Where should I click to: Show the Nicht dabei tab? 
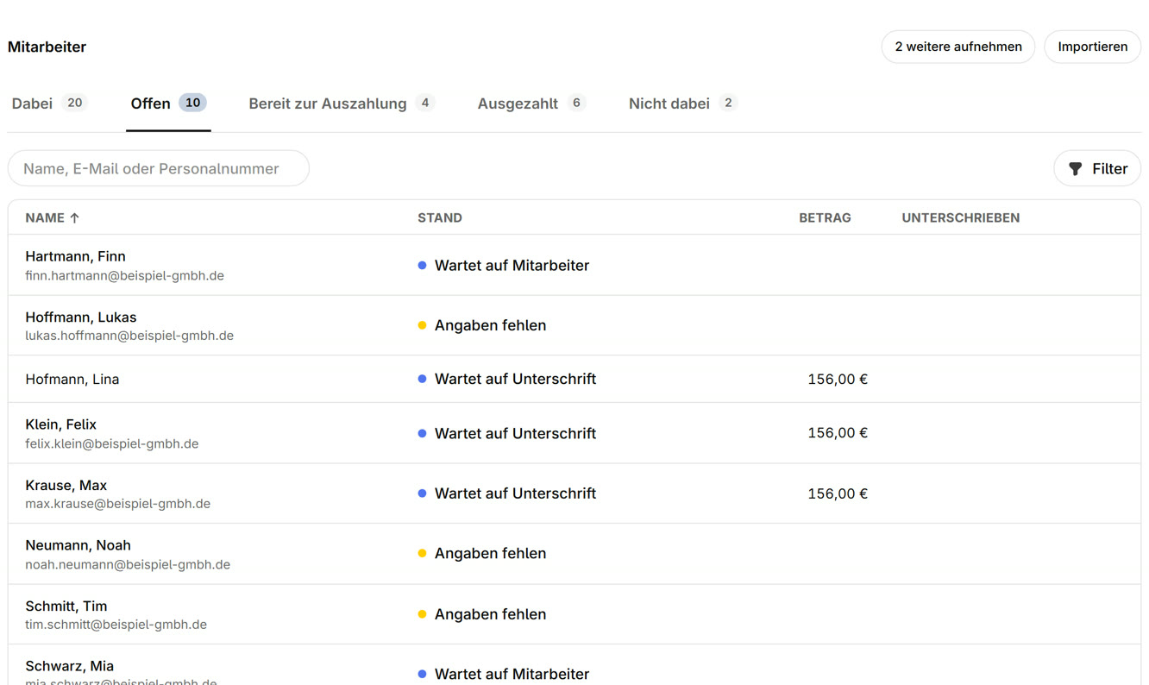(683, 104)
